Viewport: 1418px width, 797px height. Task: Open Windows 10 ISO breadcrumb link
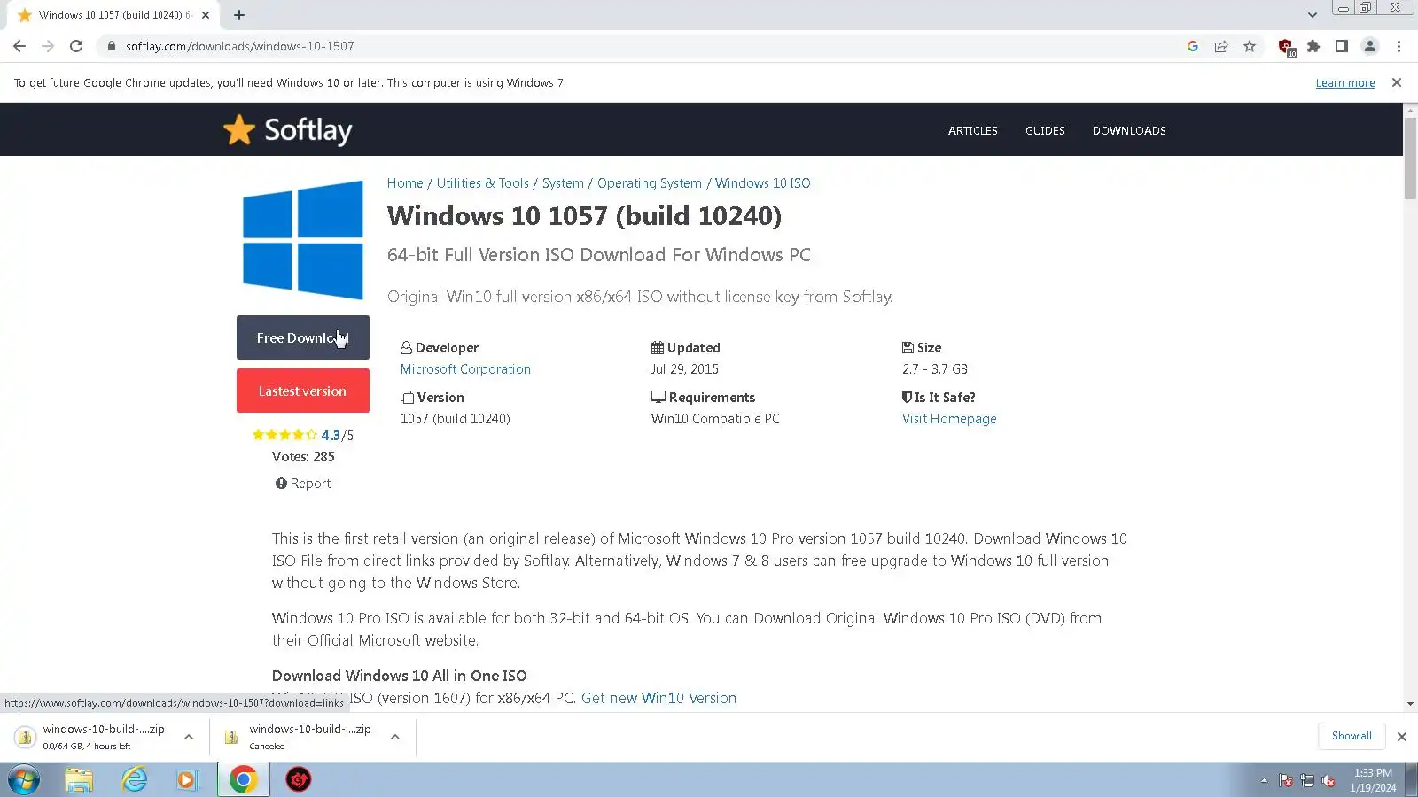coord(763,183)
